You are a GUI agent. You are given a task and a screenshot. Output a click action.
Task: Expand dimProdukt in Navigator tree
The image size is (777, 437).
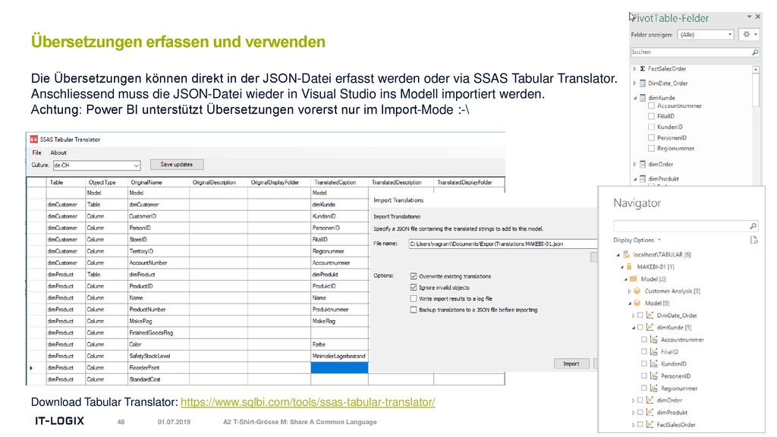(x=634, y=413)
